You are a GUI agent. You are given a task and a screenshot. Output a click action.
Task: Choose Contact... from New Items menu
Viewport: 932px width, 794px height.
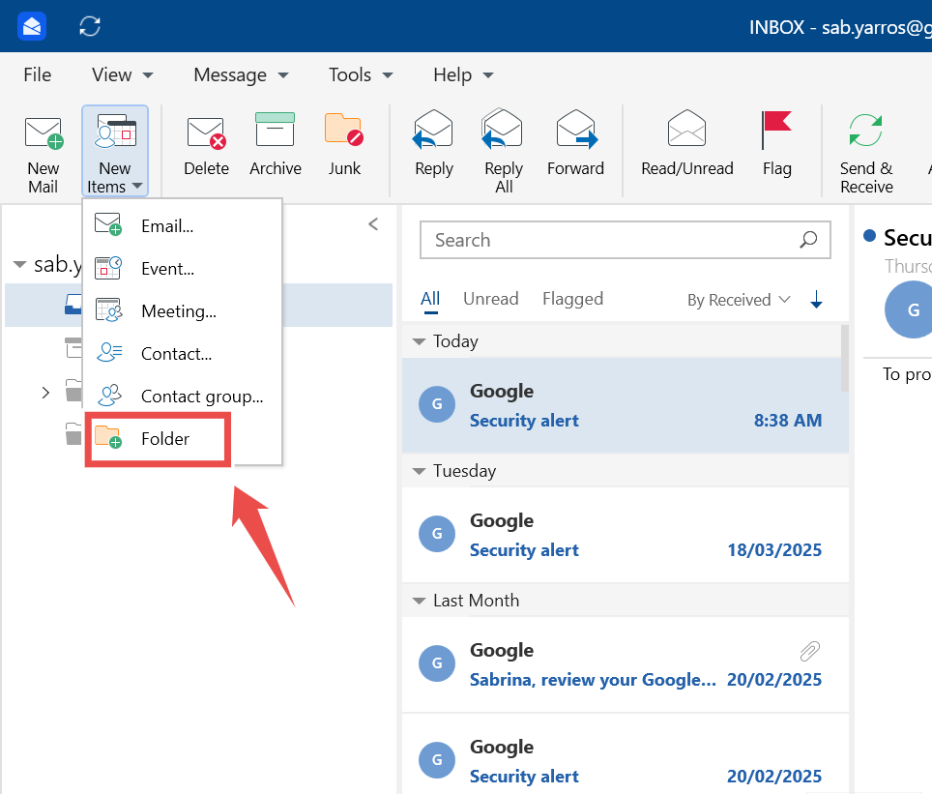click(182, 354)
